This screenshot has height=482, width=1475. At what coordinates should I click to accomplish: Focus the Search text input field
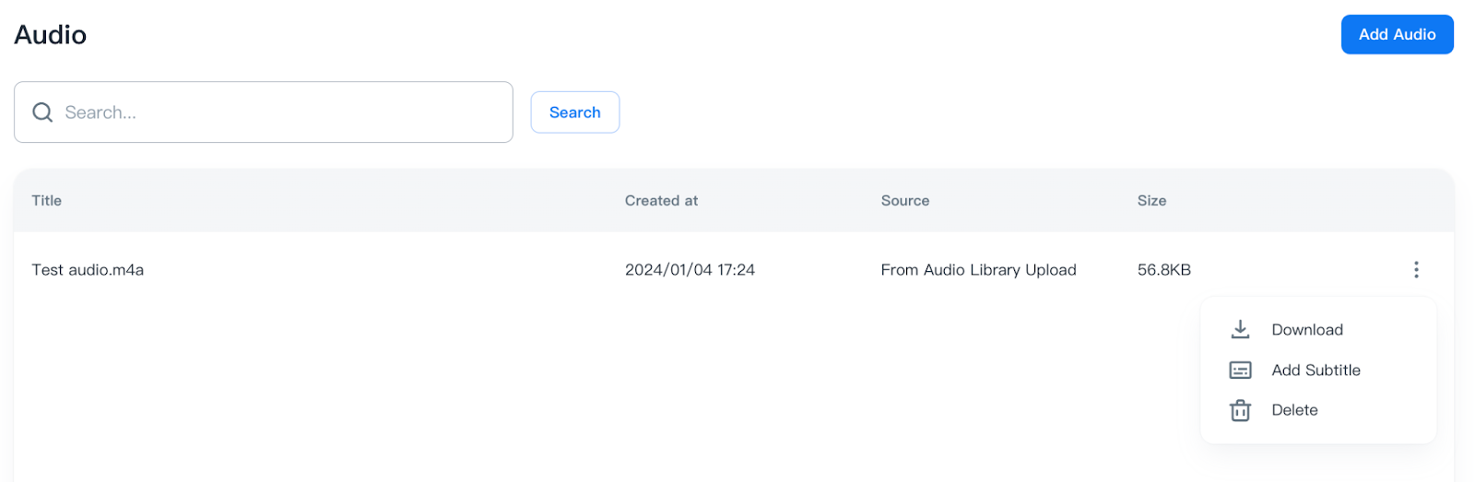[x=277, y=112]
